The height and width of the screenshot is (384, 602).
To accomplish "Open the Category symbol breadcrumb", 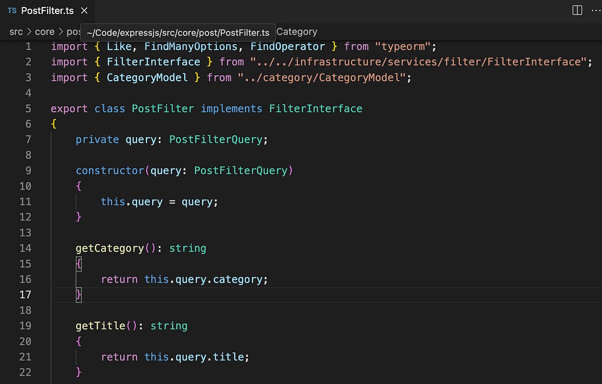I will point(296,32).
